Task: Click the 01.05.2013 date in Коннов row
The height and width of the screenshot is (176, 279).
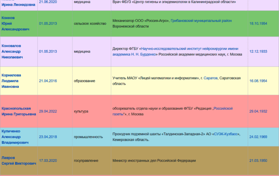Action: 48,24
